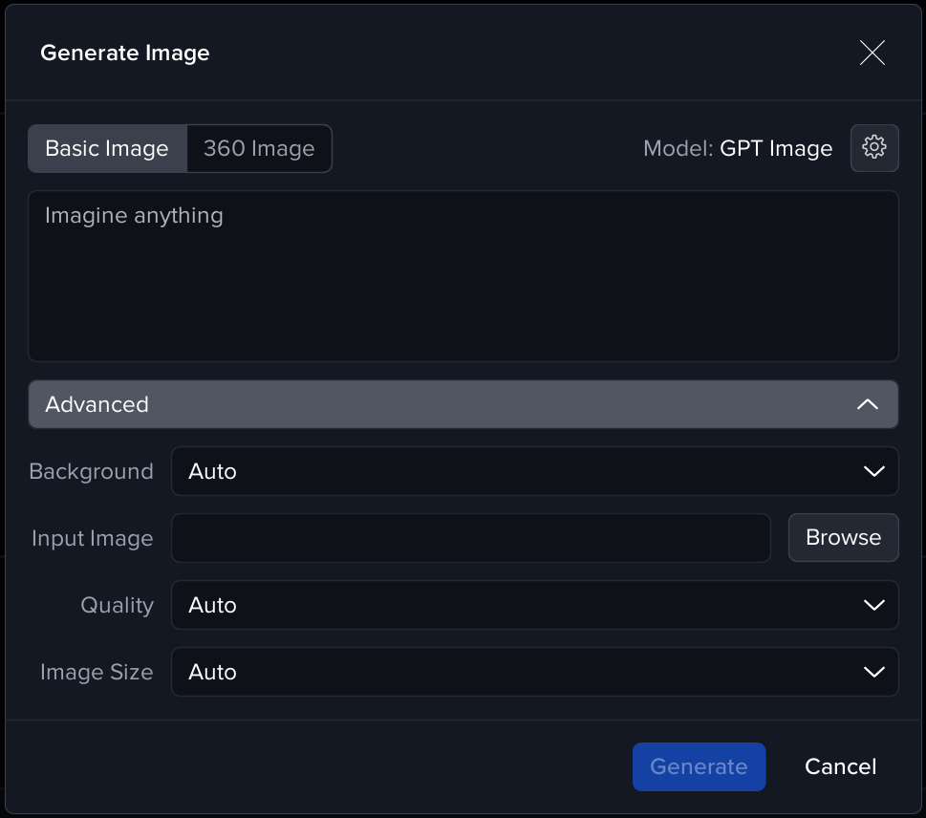Focus the "Imagine anything" prompt box
This screenshot has width=926, height=818.
point(463,276)
